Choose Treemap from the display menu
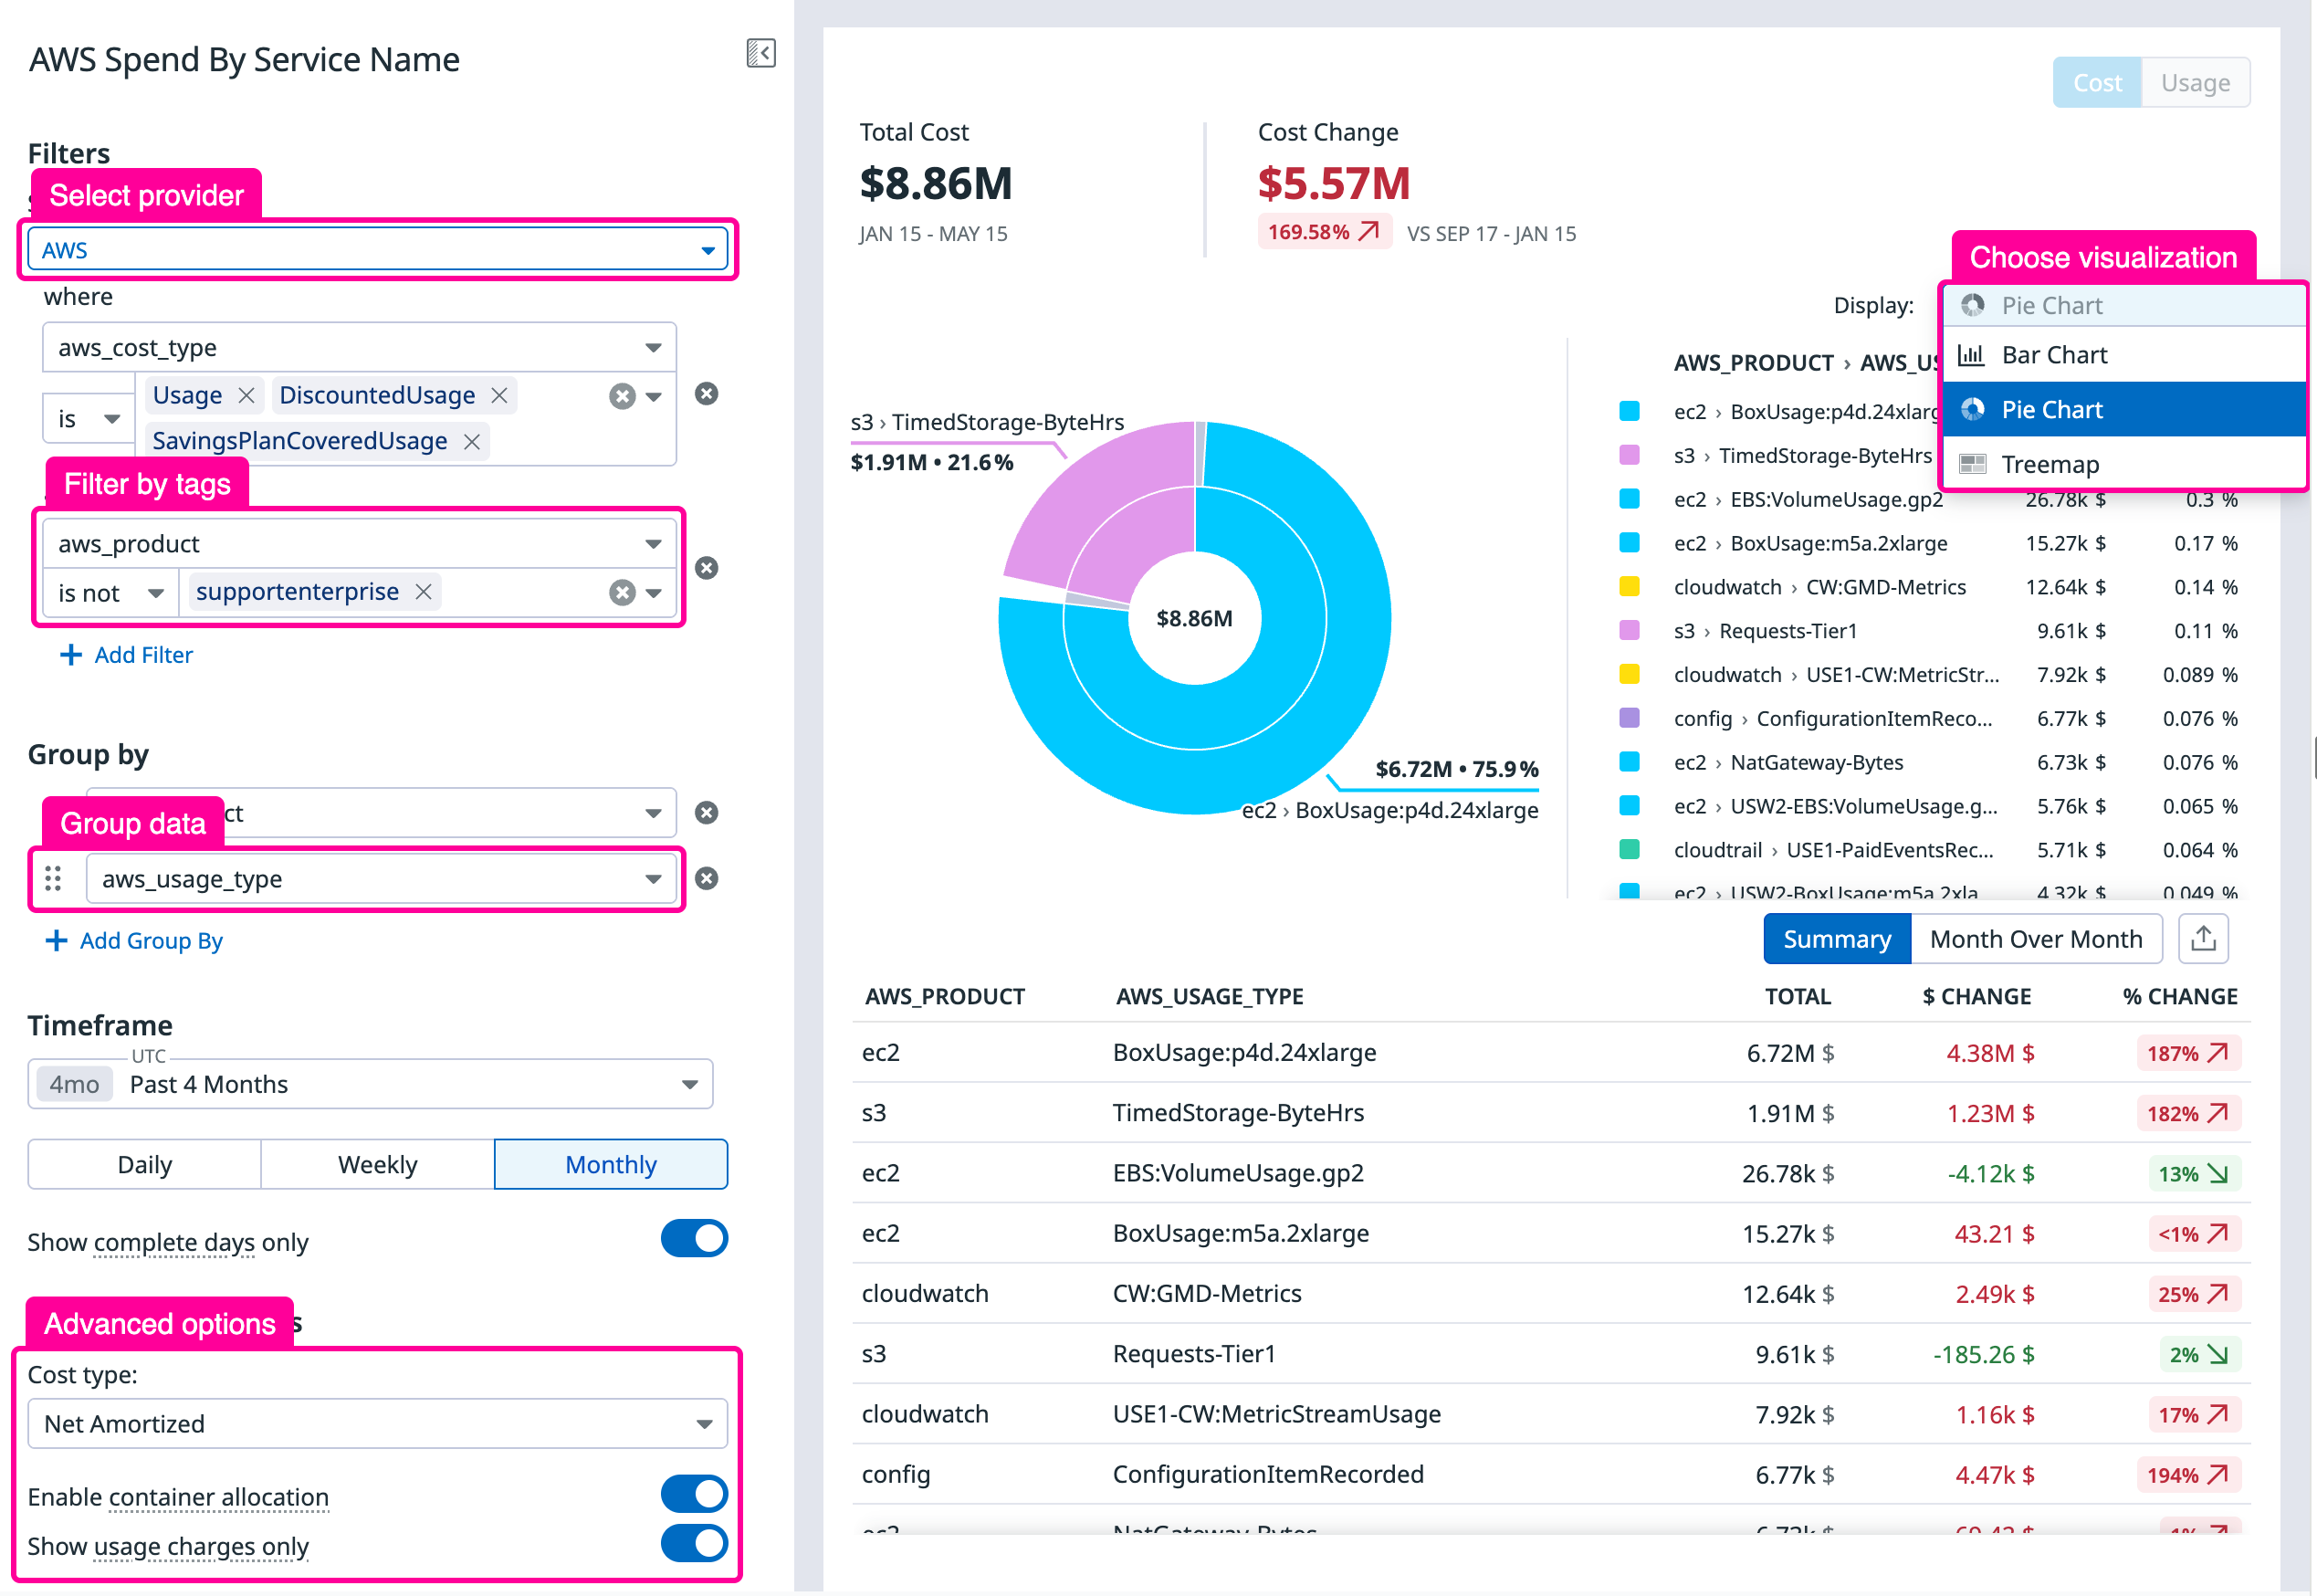The height and width of the screenshot is (1596, 2317). tap(2050, 465)
